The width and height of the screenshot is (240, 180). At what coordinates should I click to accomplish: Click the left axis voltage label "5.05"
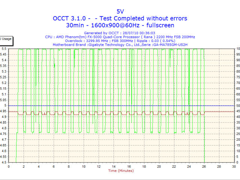pyautogui.click(x=3, y=100)
